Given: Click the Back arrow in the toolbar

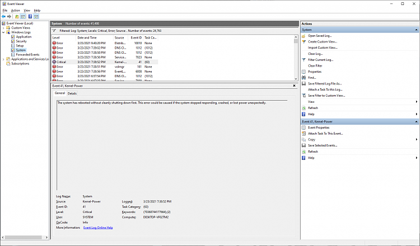Looking at the screenshot, I should click(x=3, y=17).
